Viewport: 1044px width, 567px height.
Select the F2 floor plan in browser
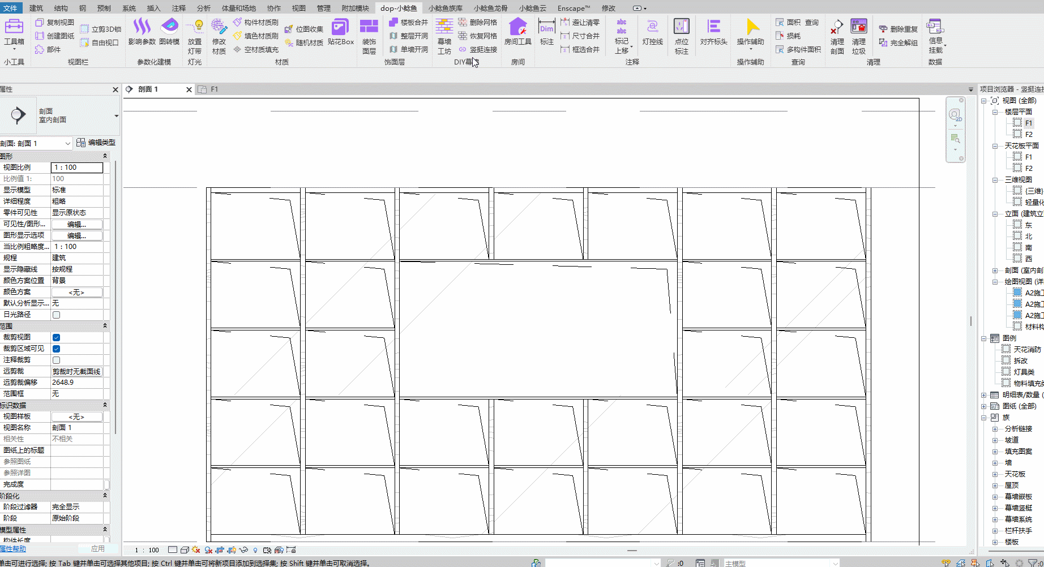pos(1028,135)
